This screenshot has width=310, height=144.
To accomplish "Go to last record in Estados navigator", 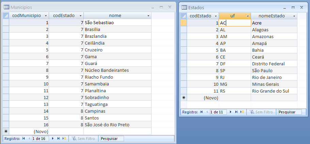I will [236, 112].
